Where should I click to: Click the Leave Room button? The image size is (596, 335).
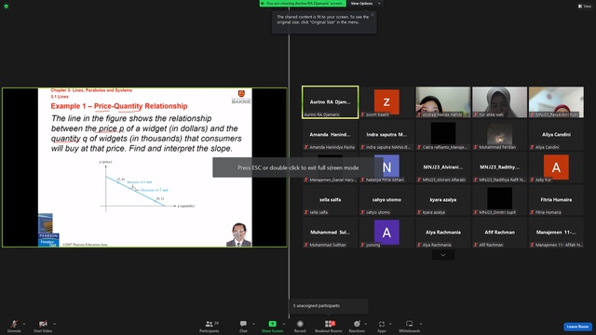[x=577, y=327]
